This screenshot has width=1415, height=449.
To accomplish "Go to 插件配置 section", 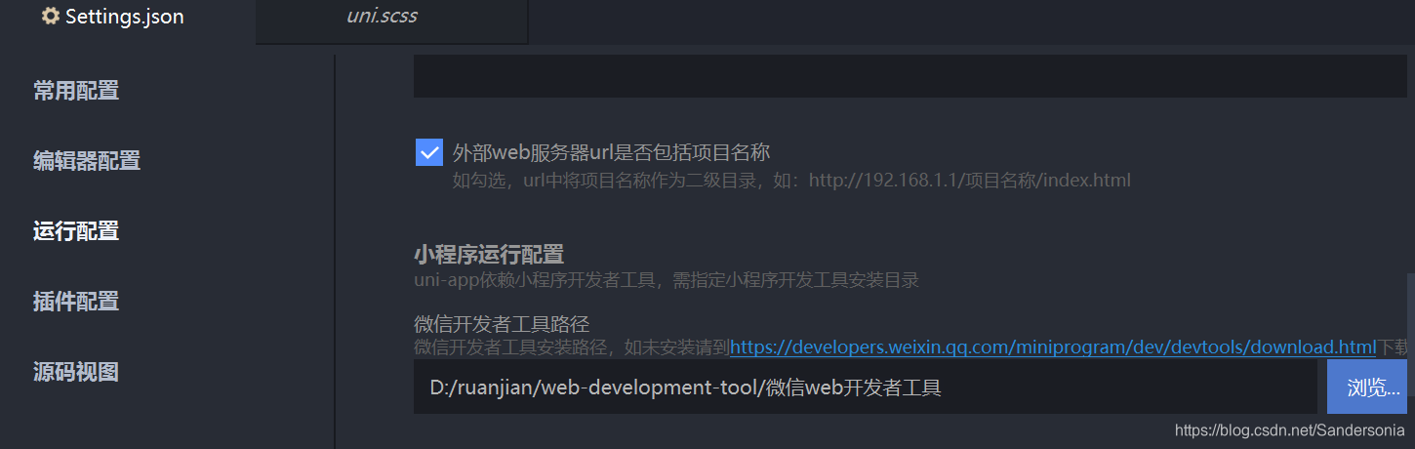I will point(76,302).
